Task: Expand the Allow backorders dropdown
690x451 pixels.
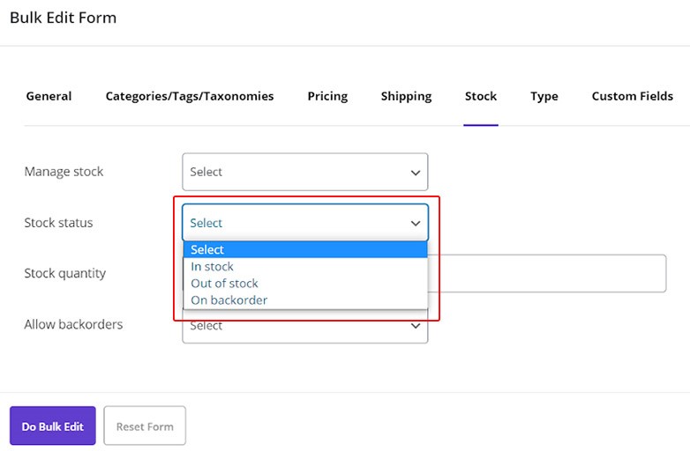Action: click(304, 328)
